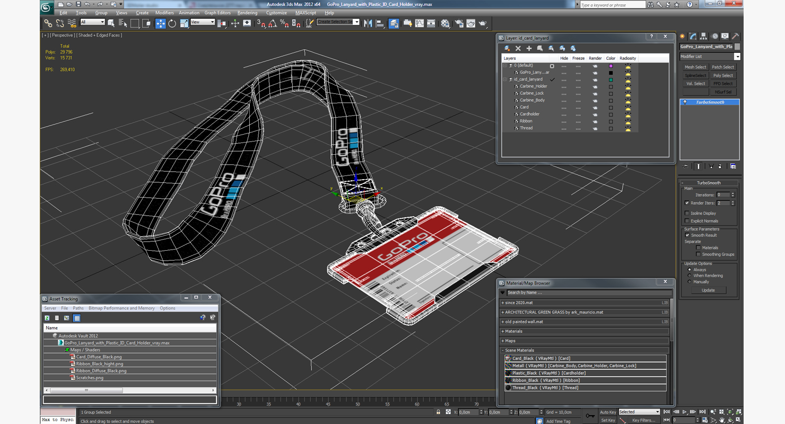The image size is (785, 424).
Task: Open selection filter All dropdown
Action: coord(92,22)
